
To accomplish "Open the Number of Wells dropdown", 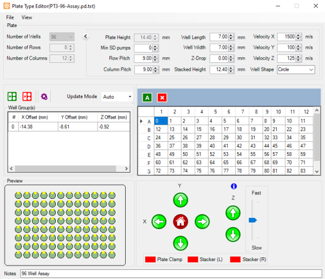I will click(62, 37).
